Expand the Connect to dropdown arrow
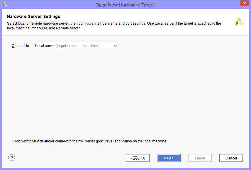 (x=115, y=46)
